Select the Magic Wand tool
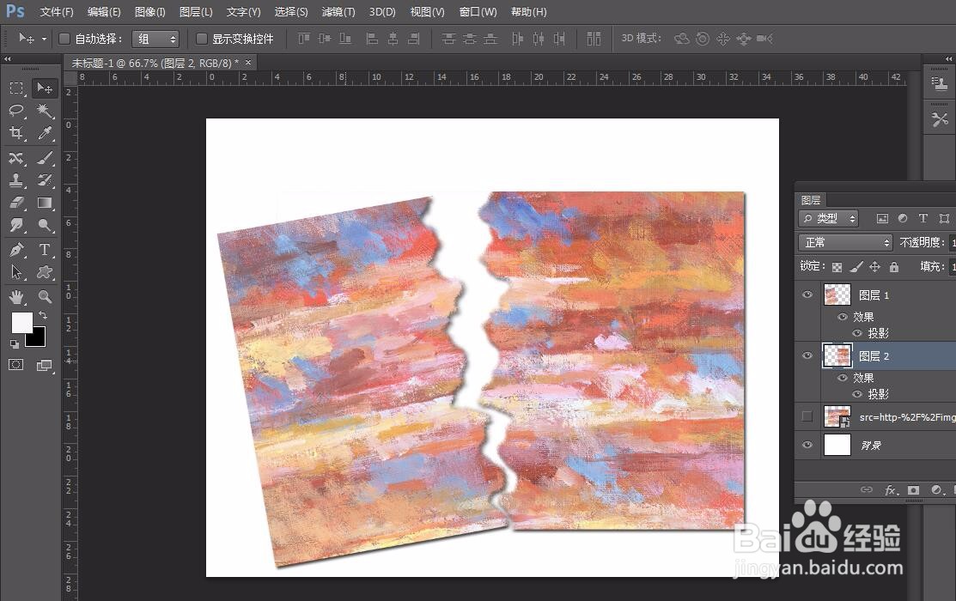Image resolution: width=956 pixels, height=601 pixels. 45,110
